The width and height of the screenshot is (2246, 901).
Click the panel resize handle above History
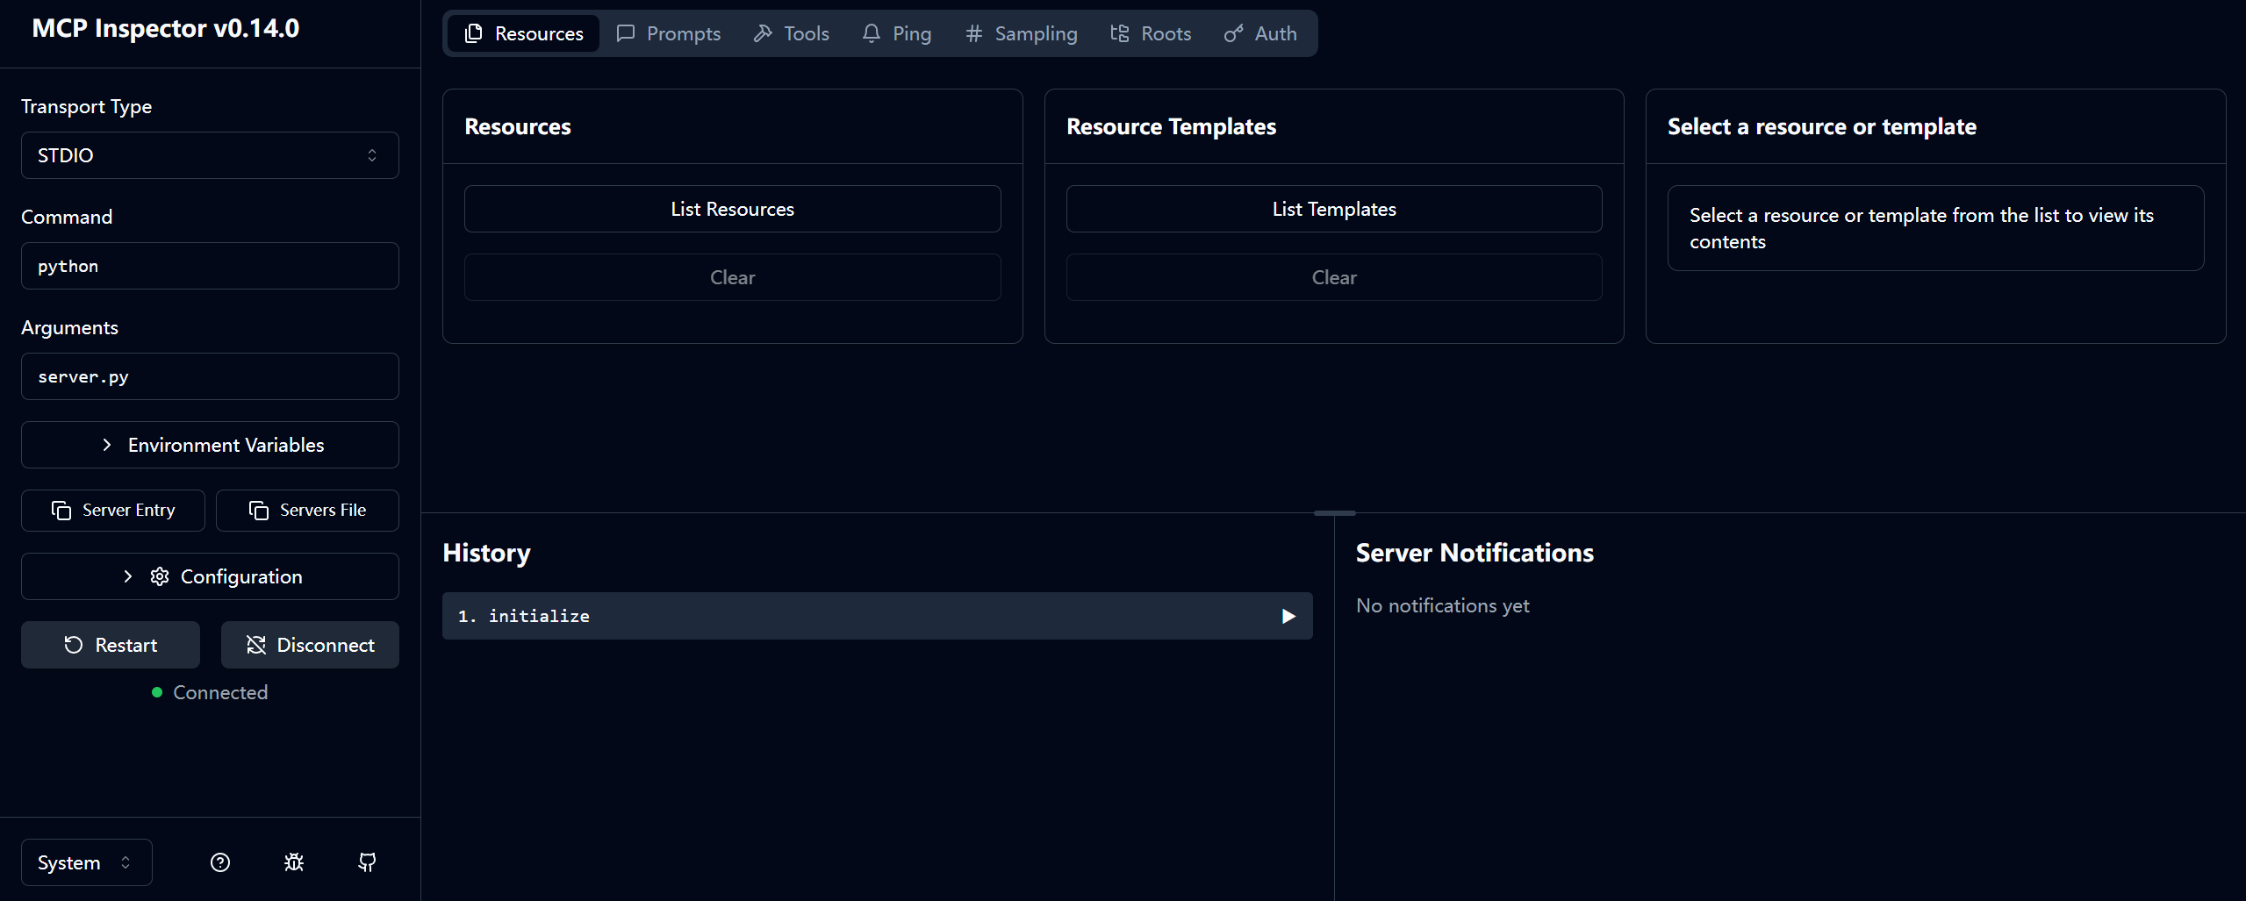point(1335,513)
